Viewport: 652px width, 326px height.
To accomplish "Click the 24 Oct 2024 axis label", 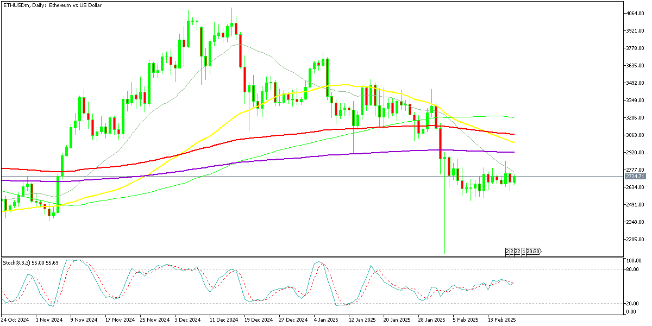I will [x=15, y=320].
